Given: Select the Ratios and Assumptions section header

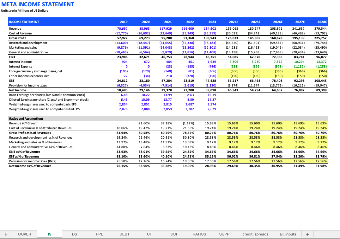Looking at the screenshot, I should pyautogui.click(x=26, y=118).
